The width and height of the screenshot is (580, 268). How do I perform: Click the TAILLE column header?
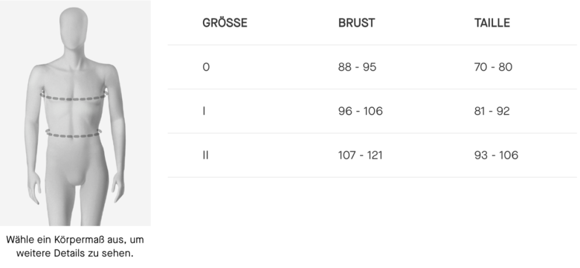(492, 23)
